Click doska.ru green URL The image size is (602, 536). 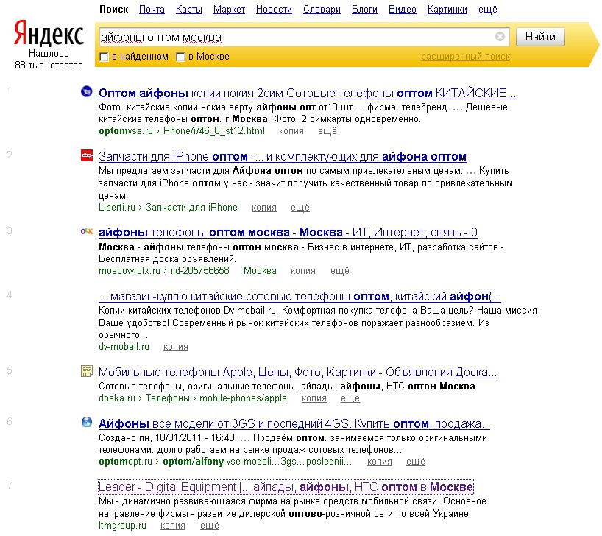pyautogui.click(x=117, y=398)
